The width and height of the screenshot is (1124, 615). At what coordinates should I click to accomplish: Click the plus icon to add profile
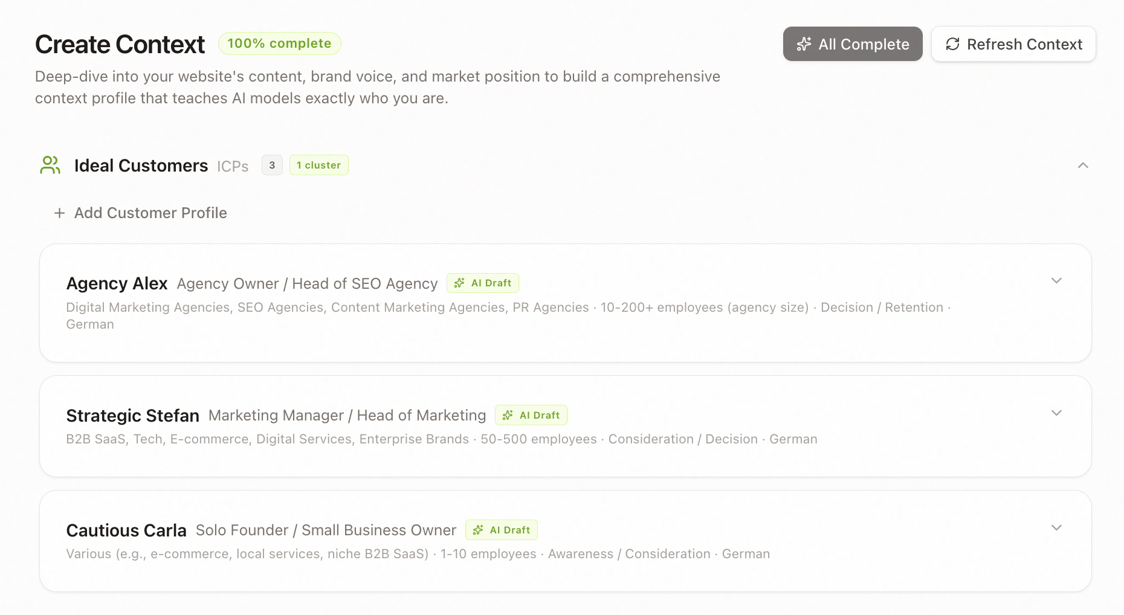tap(59, 213)
